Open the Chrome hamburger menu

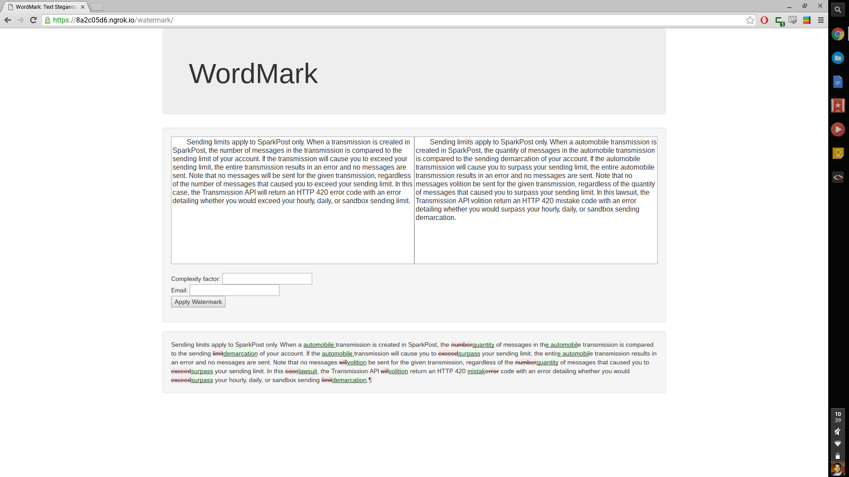coord(821,20)
